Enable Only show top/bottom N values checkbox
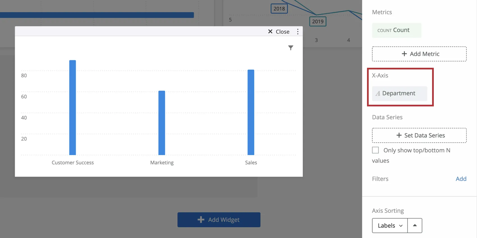 pos(375,150)
